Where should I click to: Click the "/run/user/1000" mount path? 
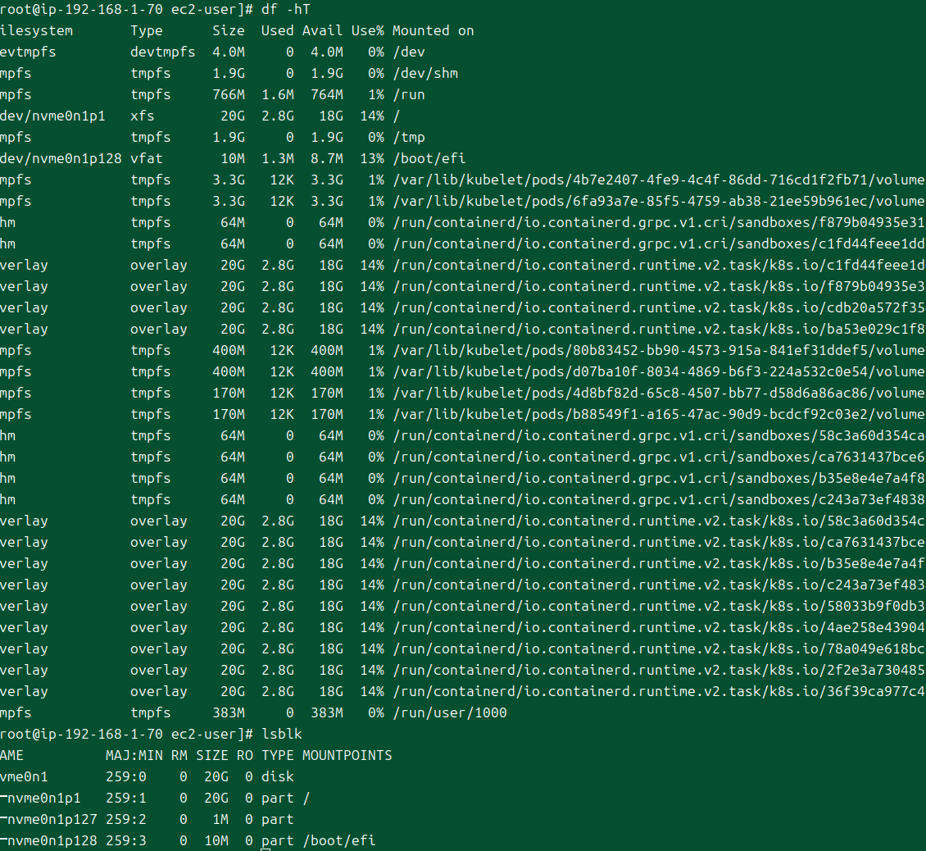pos(449,712)
